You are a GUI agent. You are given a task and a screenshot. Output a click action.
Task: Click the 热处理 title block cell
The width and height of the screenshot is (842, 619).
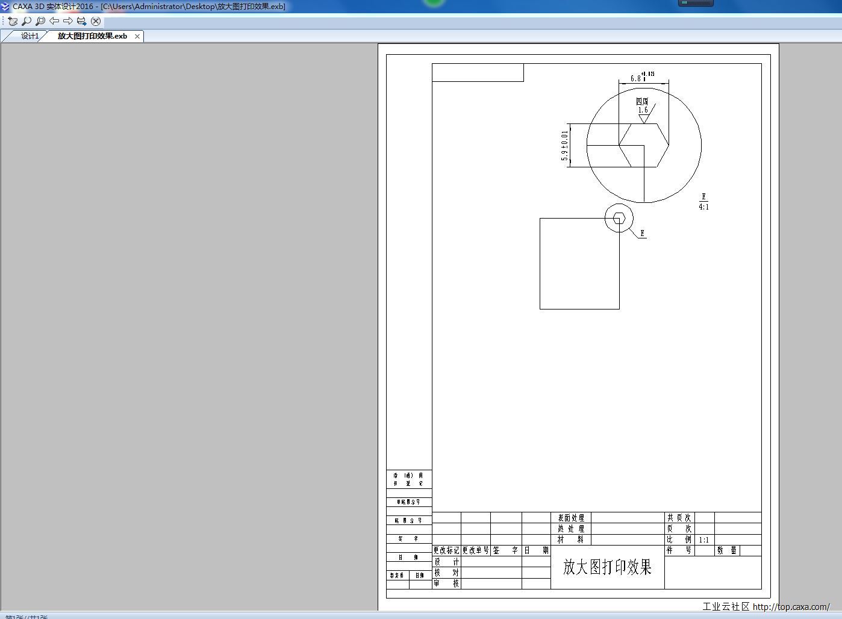(571, 529)
